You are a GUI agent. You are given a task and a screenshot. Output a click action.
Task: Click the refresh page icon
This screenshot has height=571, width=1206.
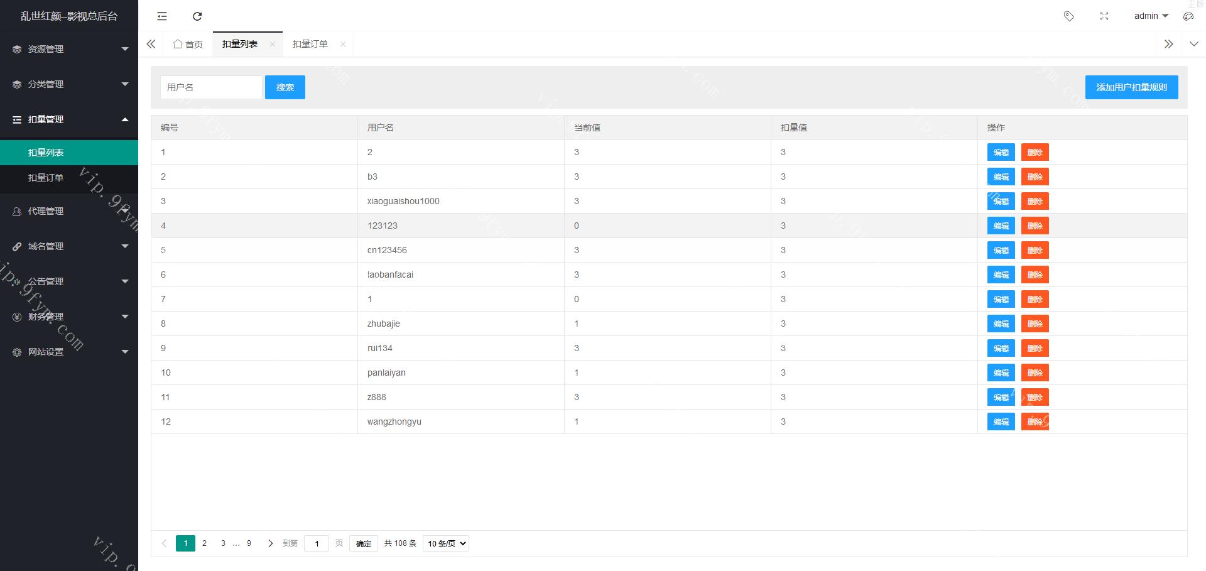tap(197, 16)
